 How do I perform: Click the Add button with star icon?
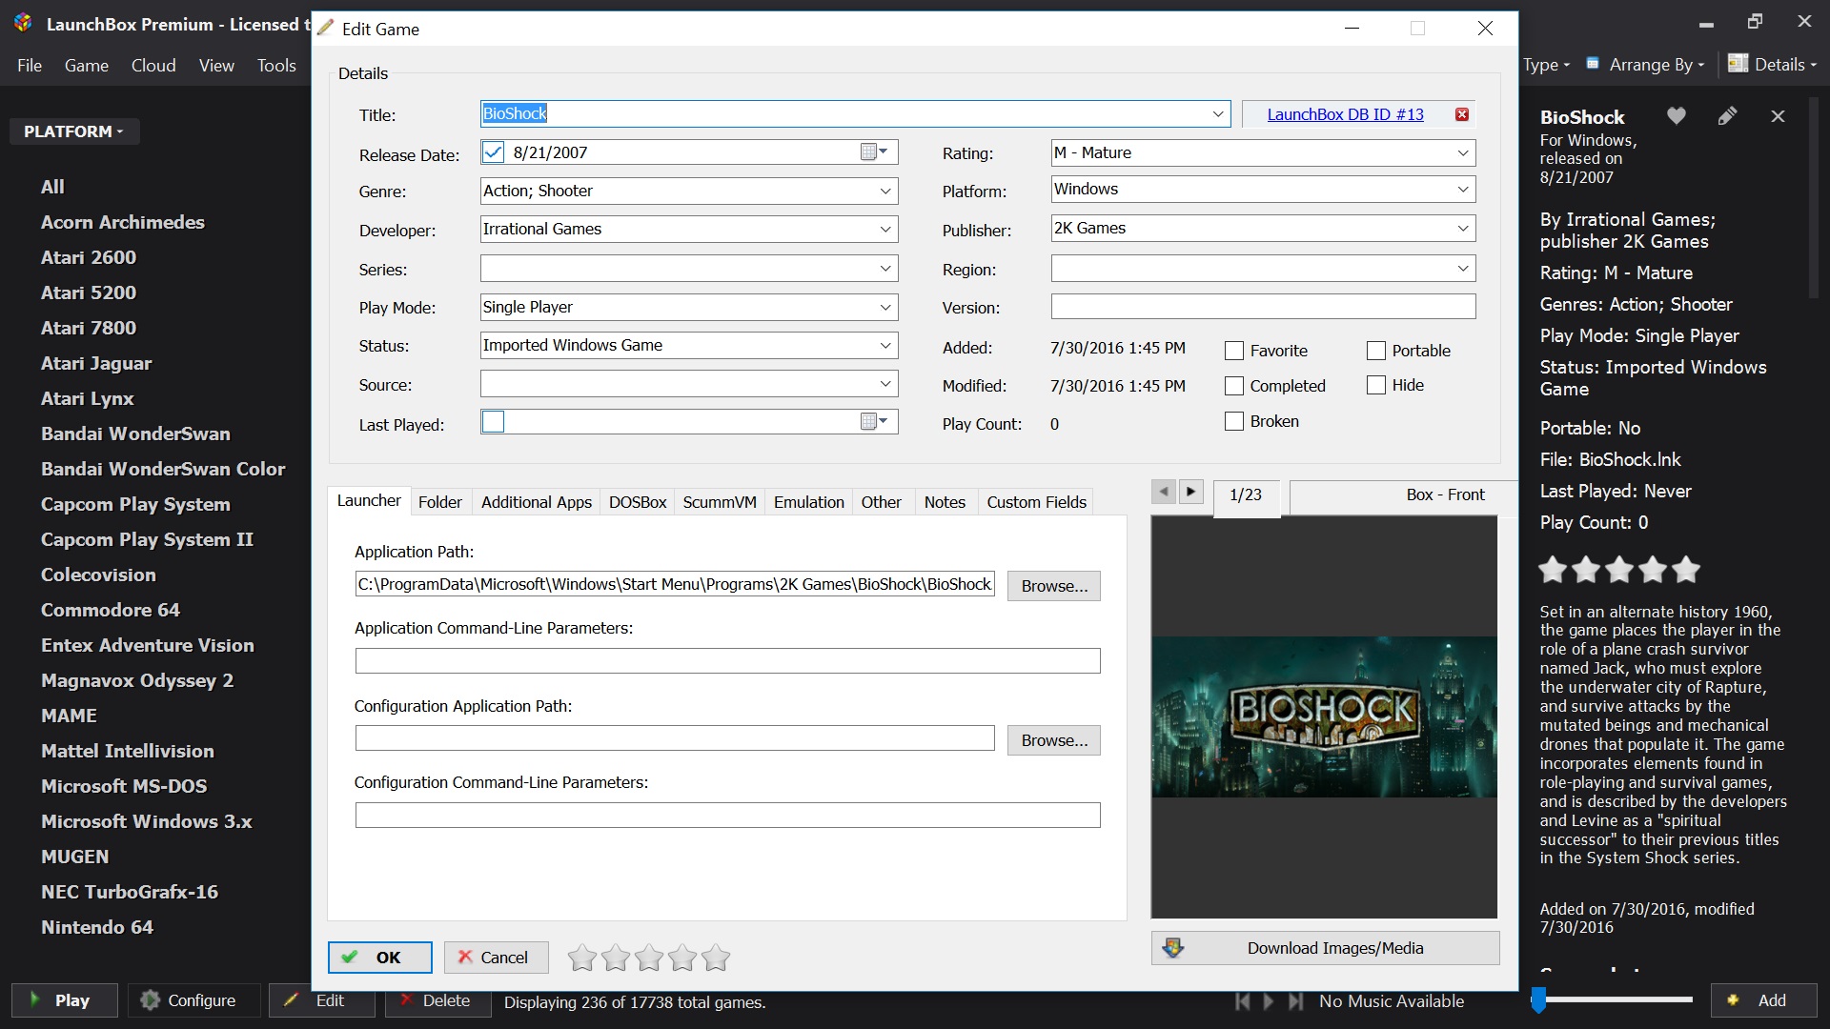click(x=1764, y=1000)
